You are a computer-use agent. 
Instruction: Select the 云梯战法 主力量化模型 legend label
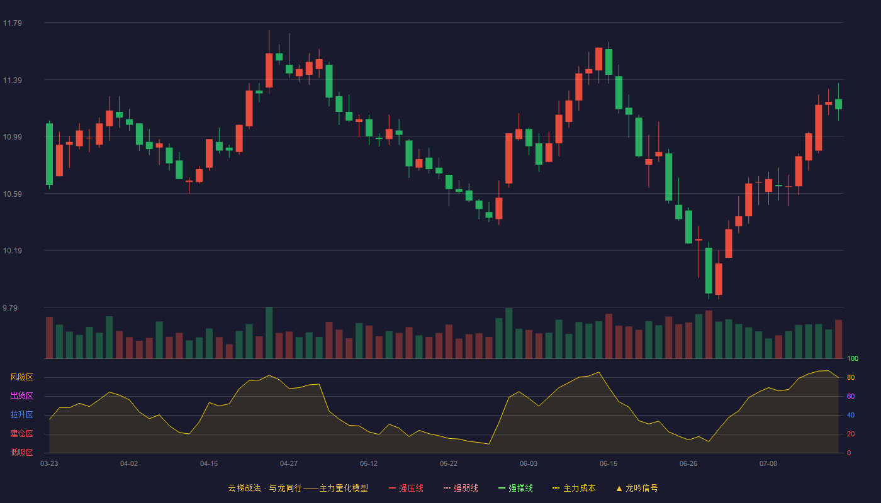coord(298,488)
